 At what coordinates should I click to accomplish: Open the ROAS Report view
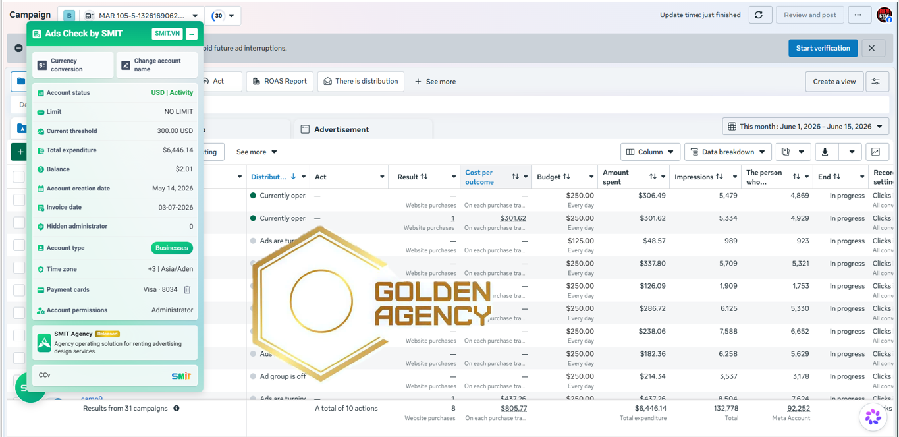[280, 82]
